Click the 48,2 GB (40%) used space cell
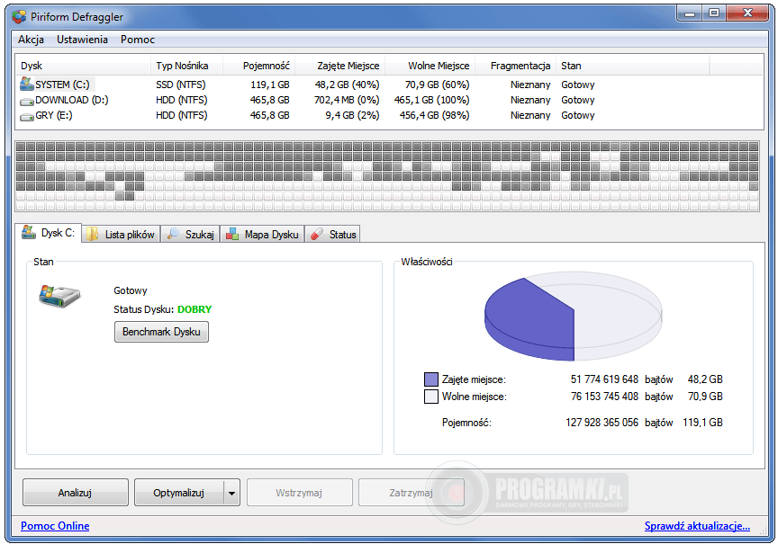Image resolution: width=778 pixels, height=544 pixels. pos(347,85)
